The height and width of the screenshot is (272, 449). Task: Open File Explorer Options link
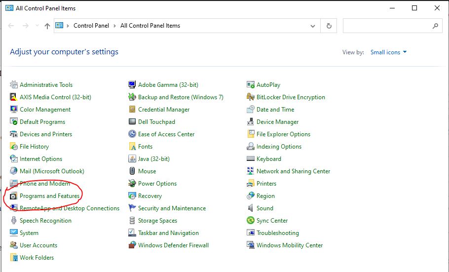283,134
